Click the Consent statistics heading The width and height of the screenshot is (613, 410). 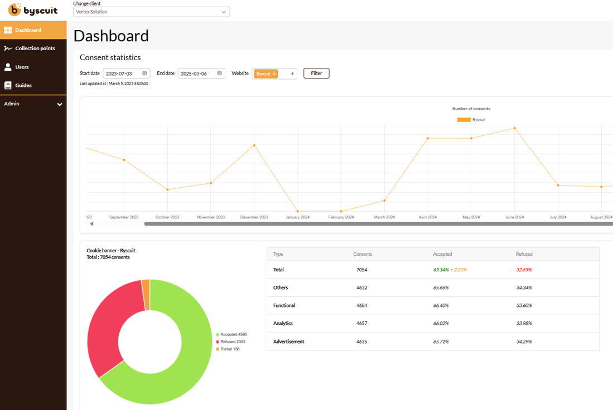coord(110,57)
